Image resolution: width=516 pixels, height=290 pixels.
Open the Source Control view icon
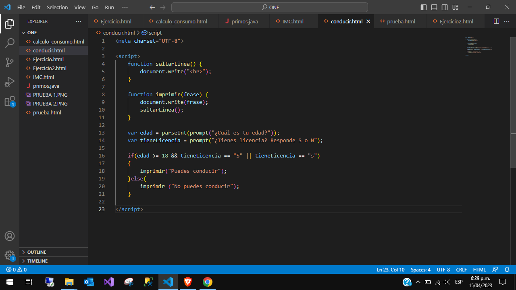(x=10, y=62)
